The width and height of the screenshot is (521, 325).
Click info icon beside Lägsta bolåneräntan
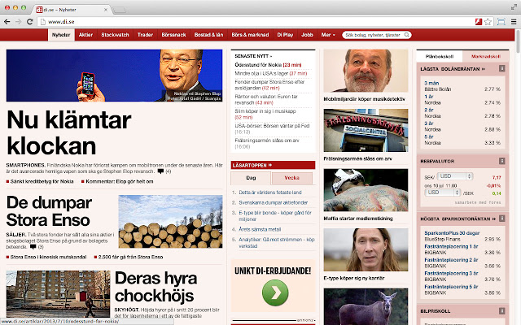click(x=501, y=68)
